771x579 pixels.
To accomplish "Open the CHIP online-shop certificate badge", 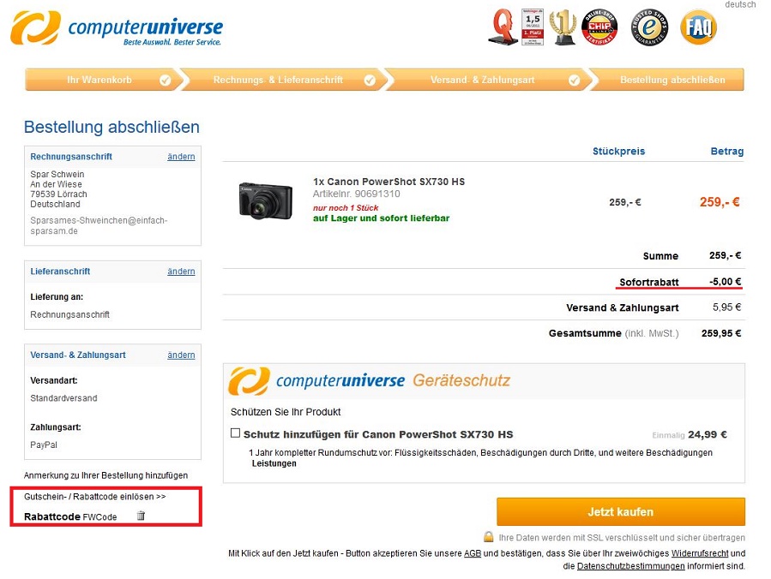I will click(x=599, y=27).
